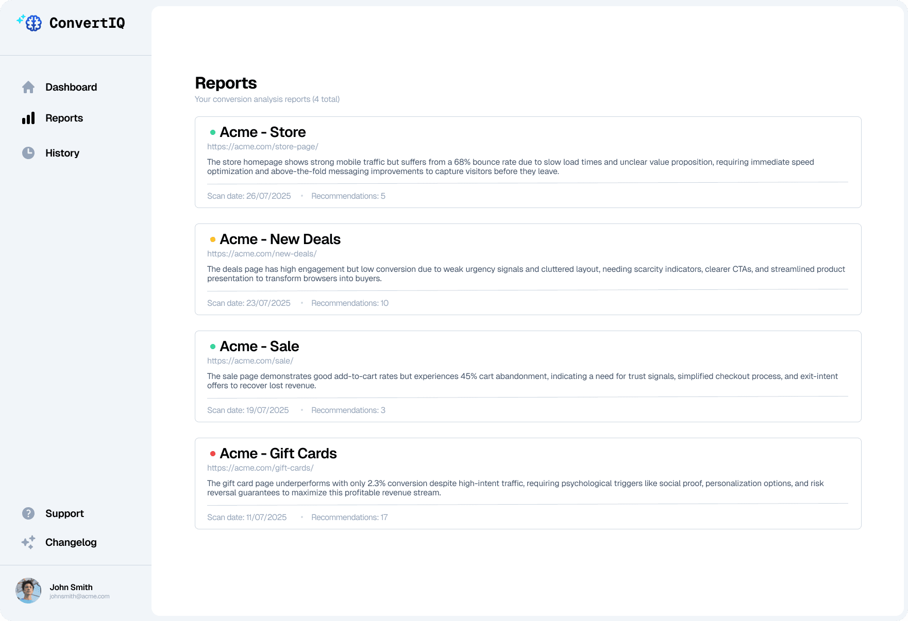Select the Support sidebar label
Image resolution: width=908 pixels, height=621 pixels.
click(64, 513)
